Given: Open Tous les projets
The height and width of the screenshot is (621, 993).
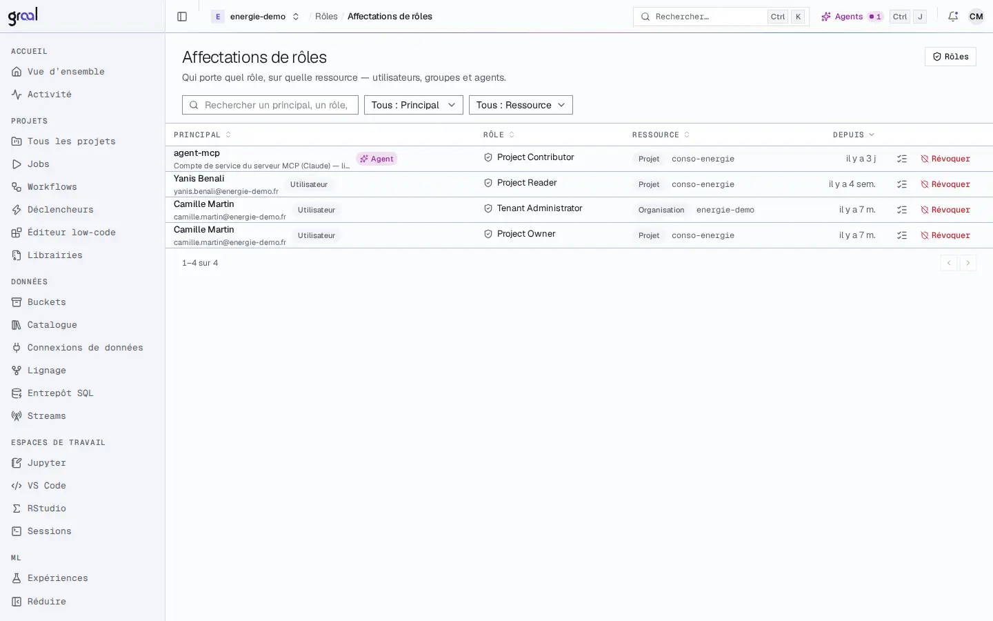Looking at the screenshot, I should point(82,141).
